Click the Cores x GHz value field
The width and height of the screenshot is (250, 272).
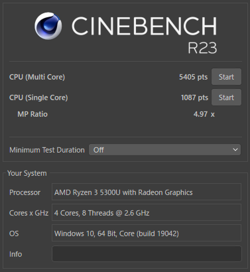(147, 212)
